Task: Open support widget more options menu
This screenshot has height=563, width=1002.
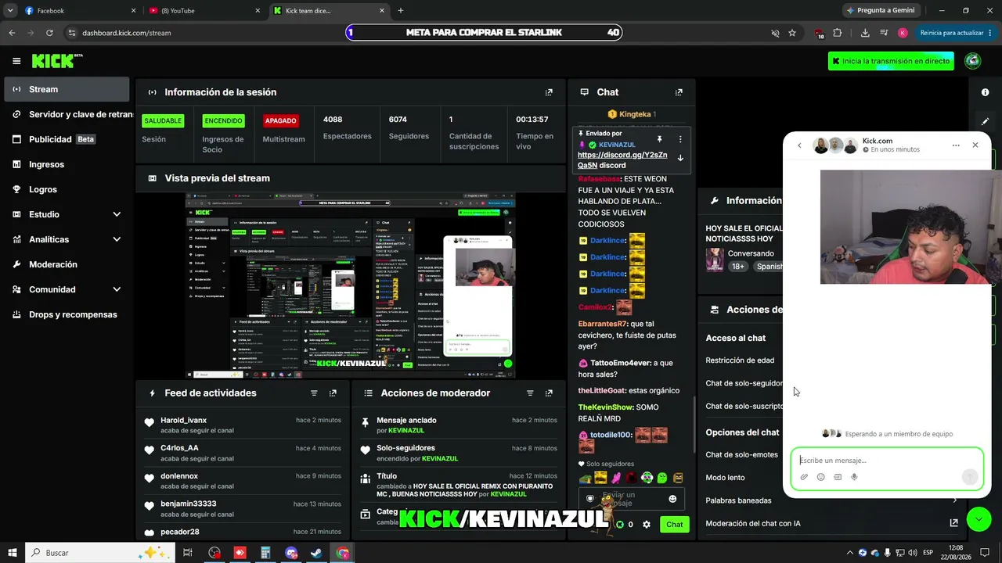Action: tap(956, 145)
